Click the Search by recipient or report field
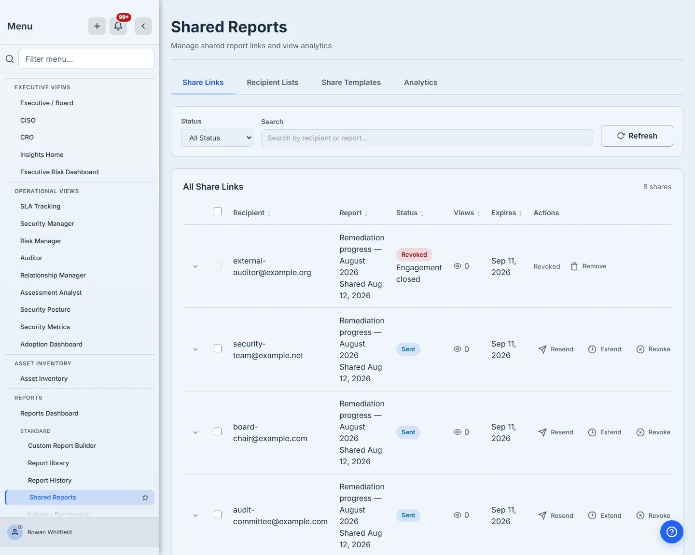The image size is (695, 555). pos(427,138)
